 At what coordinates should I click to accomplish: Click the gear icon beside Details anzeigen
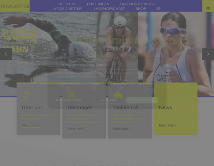[57, 100]
